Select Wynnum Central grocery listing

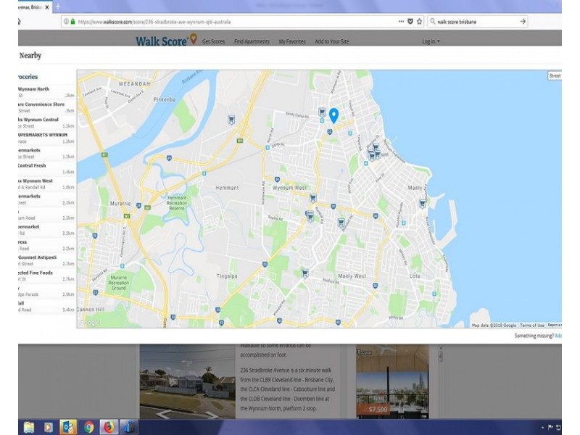[x=40, y=120]
